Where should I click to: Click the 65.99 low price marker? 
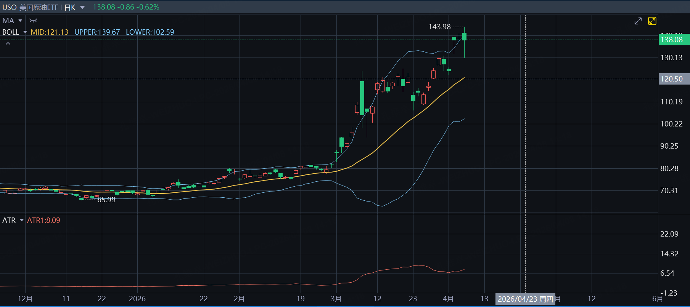(106, 200)
